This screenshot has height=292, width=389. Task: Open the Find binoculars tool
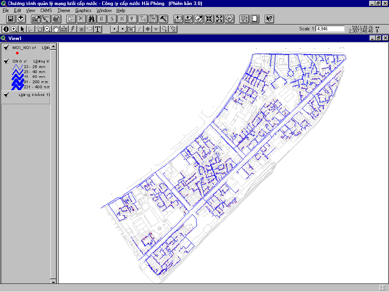click(x=92, y=19)
